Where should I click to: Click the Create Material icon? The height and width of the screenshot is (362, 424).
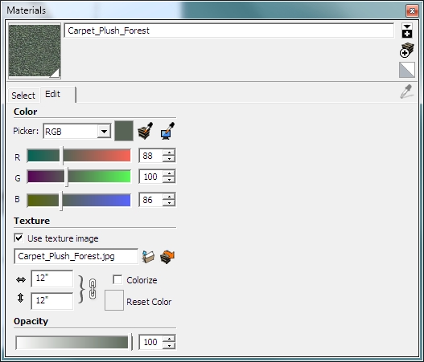(x=406, y=51)
